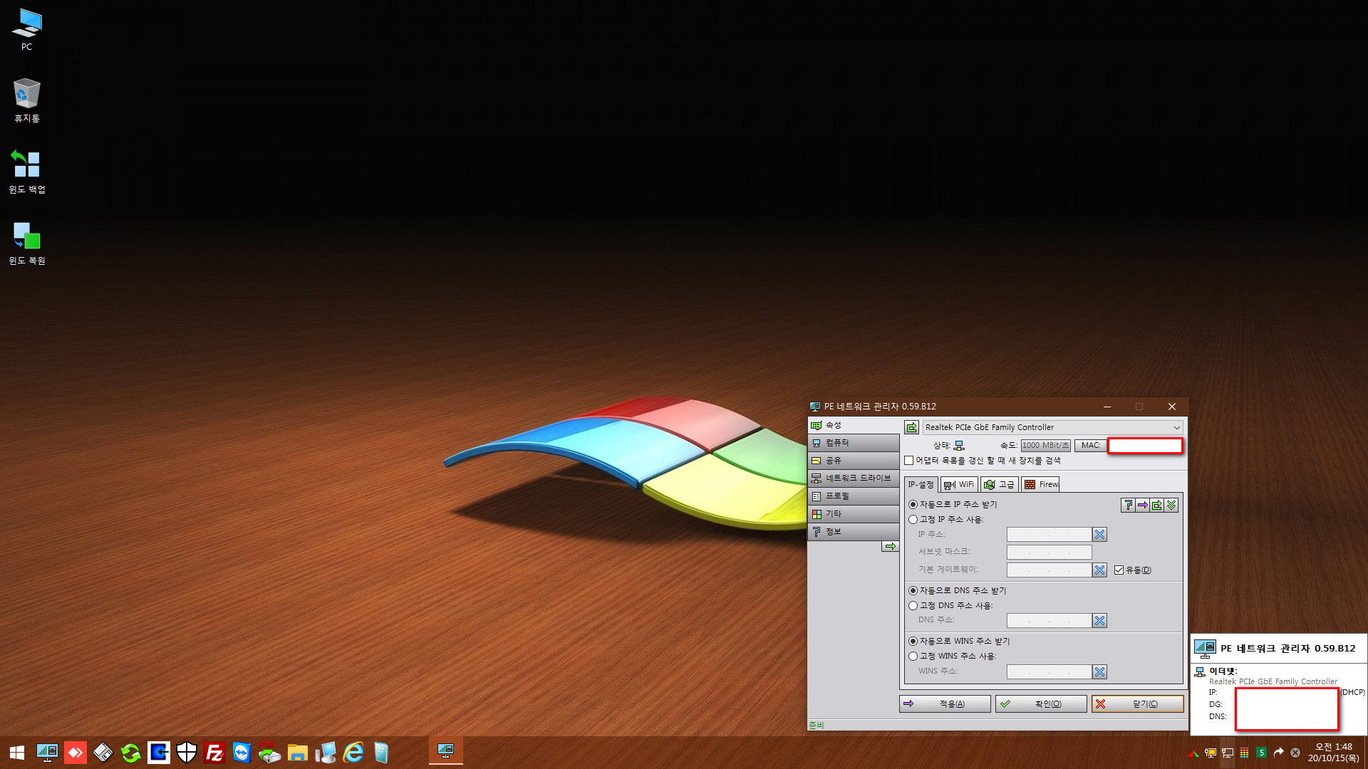1368x769 pixels.
Task: Click the green arrow collapse button under sidebar
Action: [890, 546]
